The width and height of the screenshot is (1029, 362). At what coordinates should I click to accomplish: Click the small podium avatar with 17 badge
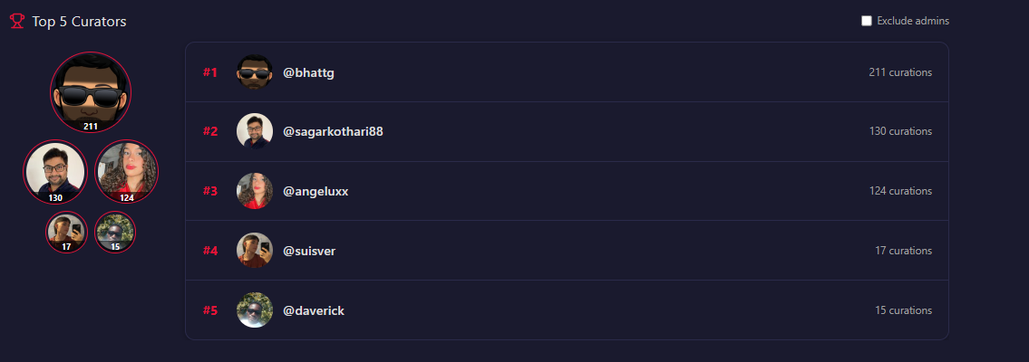pos(67,233)
